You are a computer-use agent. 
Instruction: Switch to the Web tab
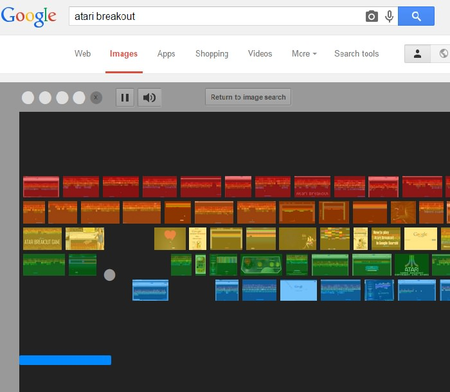coord(82,54)
